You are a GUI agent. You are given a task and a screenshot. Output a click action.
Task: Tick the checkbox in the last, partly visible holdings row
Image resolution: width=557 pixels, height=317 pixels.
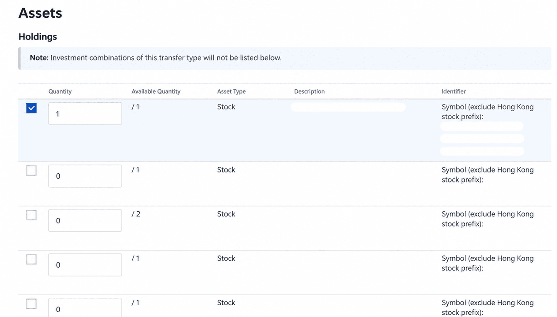pos(31,304)
